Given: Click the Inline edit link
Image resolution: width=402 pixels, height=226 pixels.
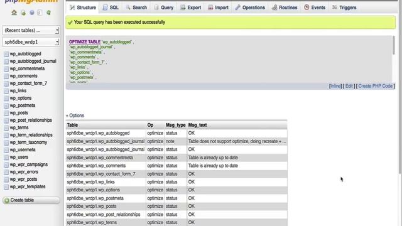Looking at the screenshot, I should 335,86.
